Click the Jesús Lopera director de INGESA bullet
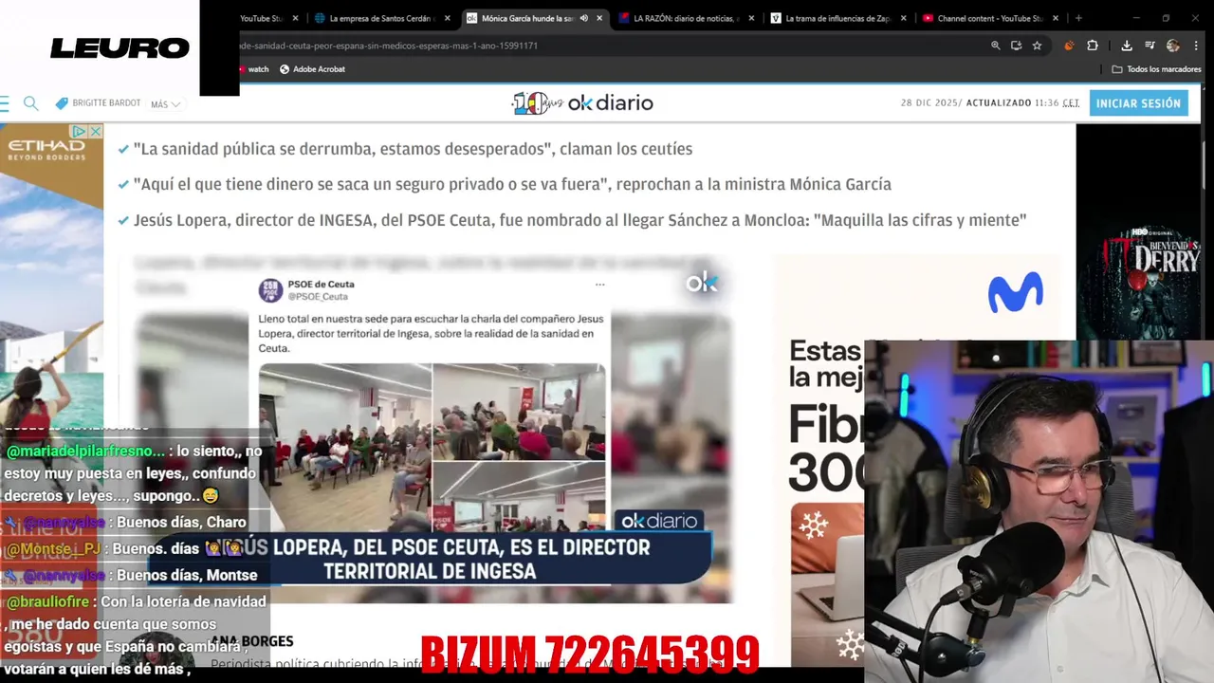The image size is (1214, 683). (x=579, y=220)
